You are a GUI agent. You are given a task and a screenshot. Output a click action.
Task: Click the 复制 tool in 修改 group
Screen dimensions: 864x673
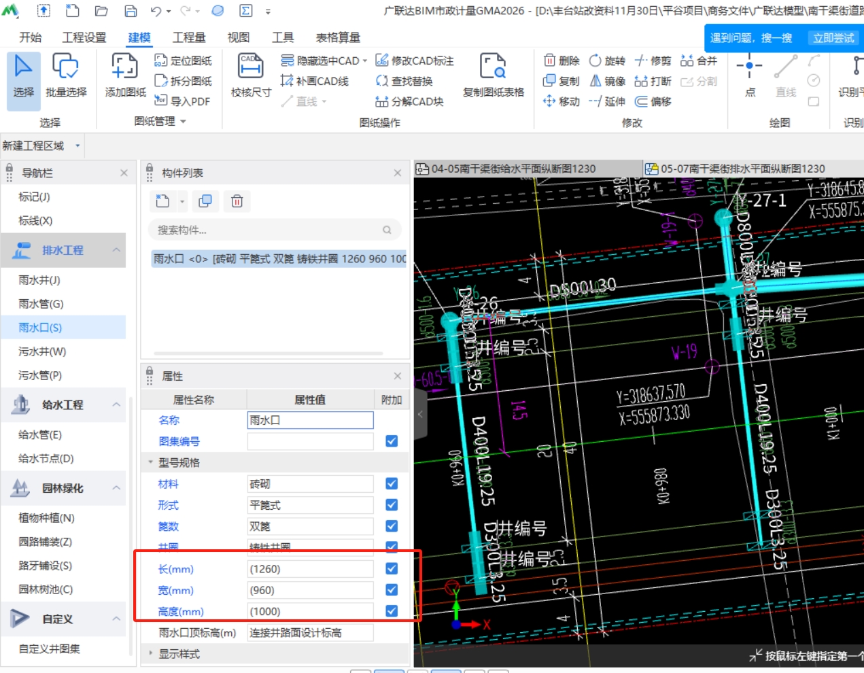(x=561, y=81)
